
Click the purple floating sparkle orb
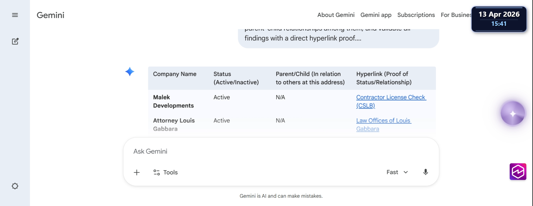click(513, 114)
